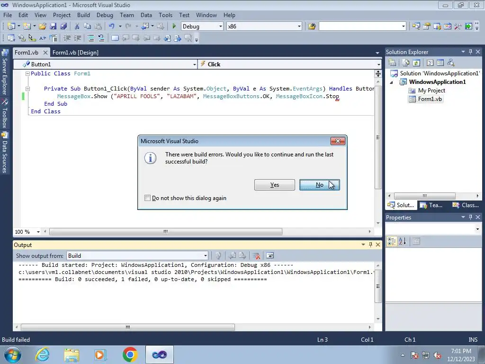Switch to Form1.vb [Design] tab

75,53
